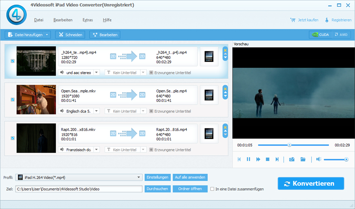Click the Durchsuchen button

coord(158,189)
